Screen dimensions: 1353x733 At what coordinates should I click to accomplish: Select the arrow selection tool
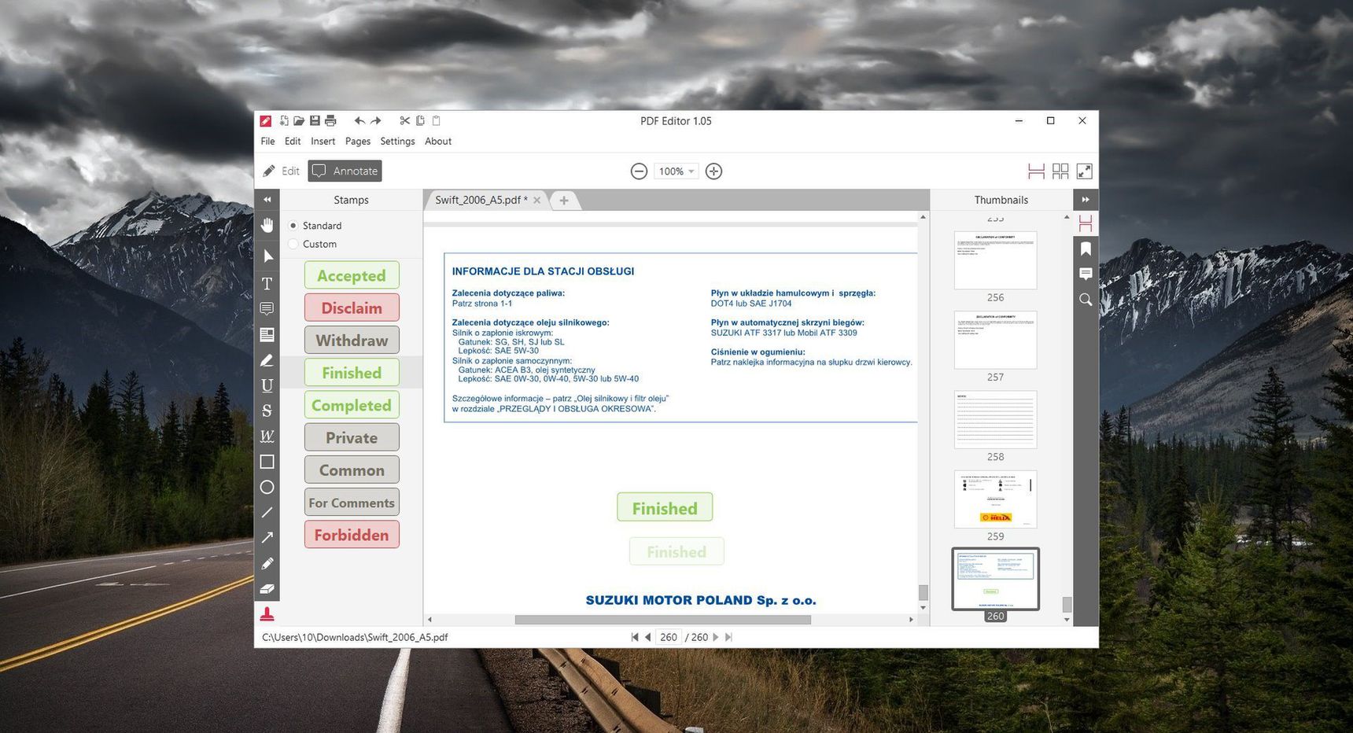pos(267,256)
